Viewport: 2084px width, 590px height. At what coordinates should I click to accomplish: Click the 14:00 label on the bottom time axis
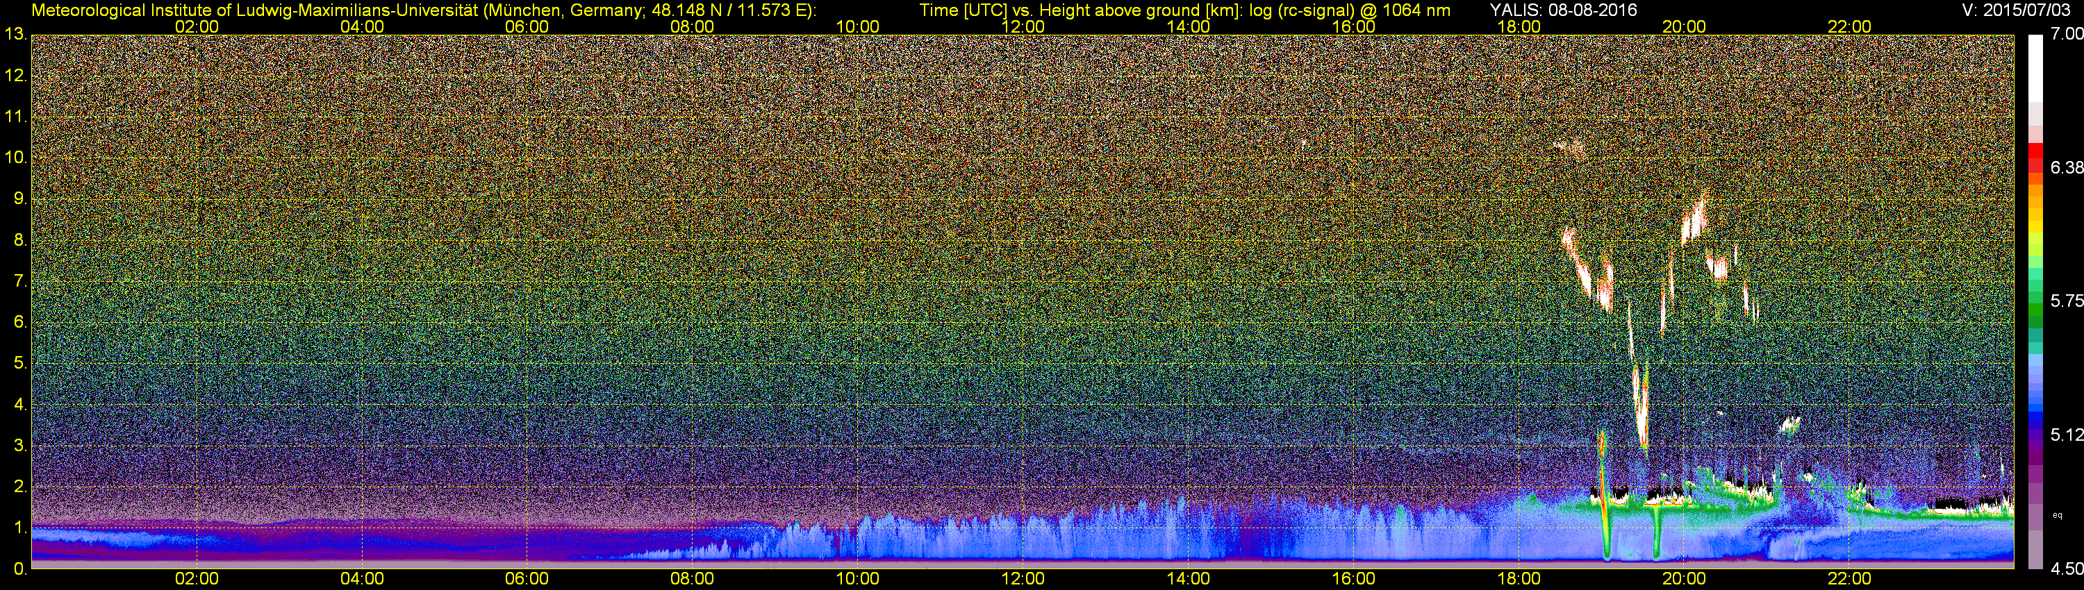click(1189, 579)
